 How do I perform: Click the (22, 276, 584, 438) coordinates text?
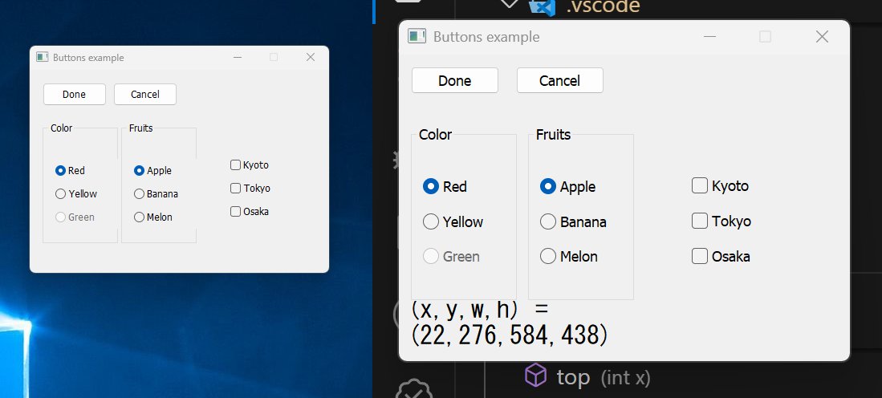click(x=510, y=335)
